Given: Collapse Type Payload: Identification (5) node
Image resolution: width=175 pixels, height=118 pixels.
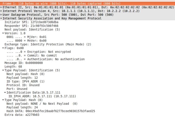Looking at the screenshot, I should point(3,70).
